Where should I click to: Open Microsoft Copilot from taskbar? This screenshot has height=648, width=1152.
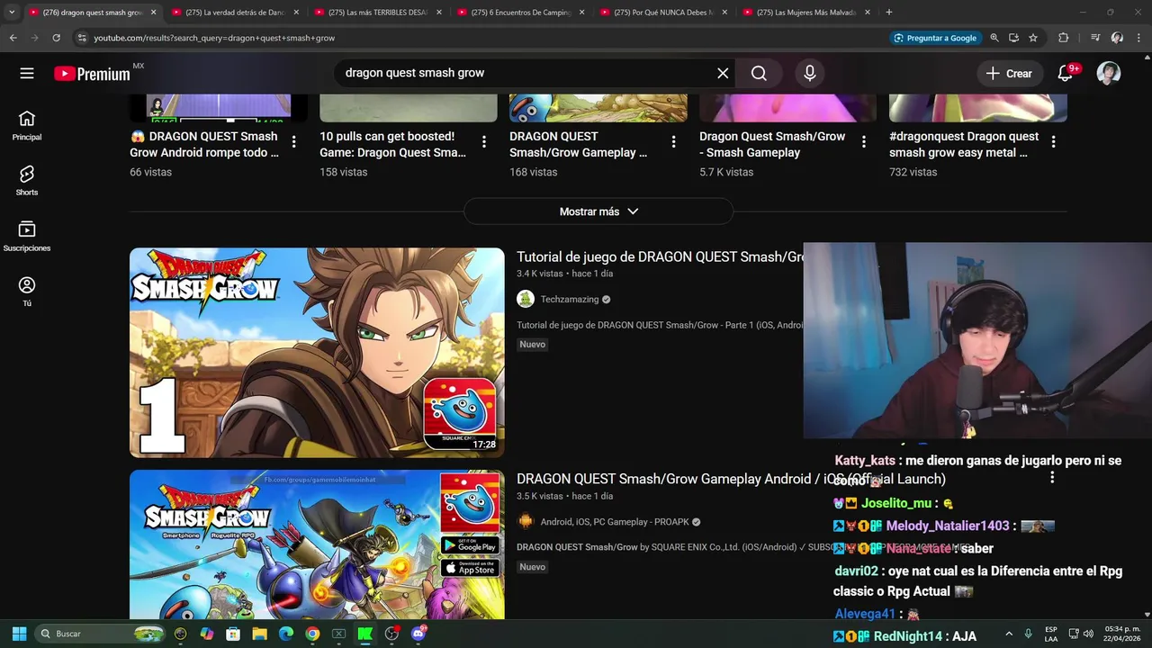click(x=207, y=634)
